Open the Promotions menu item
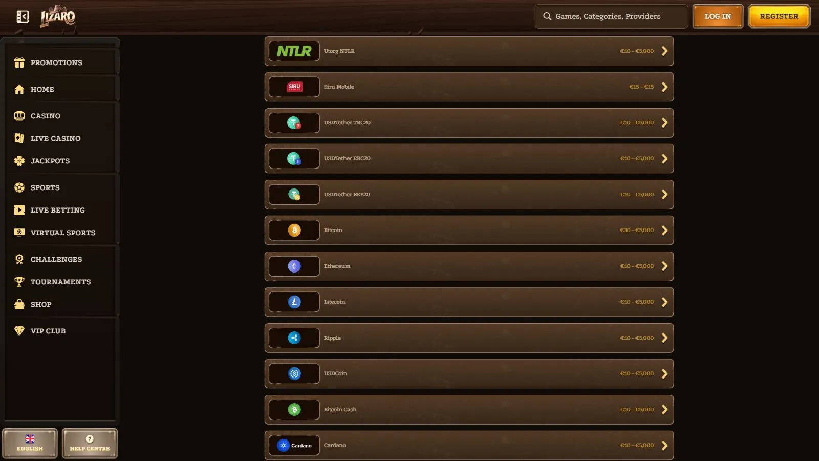The width and height of the screenshot is (819, 461). tap(56, 62)
